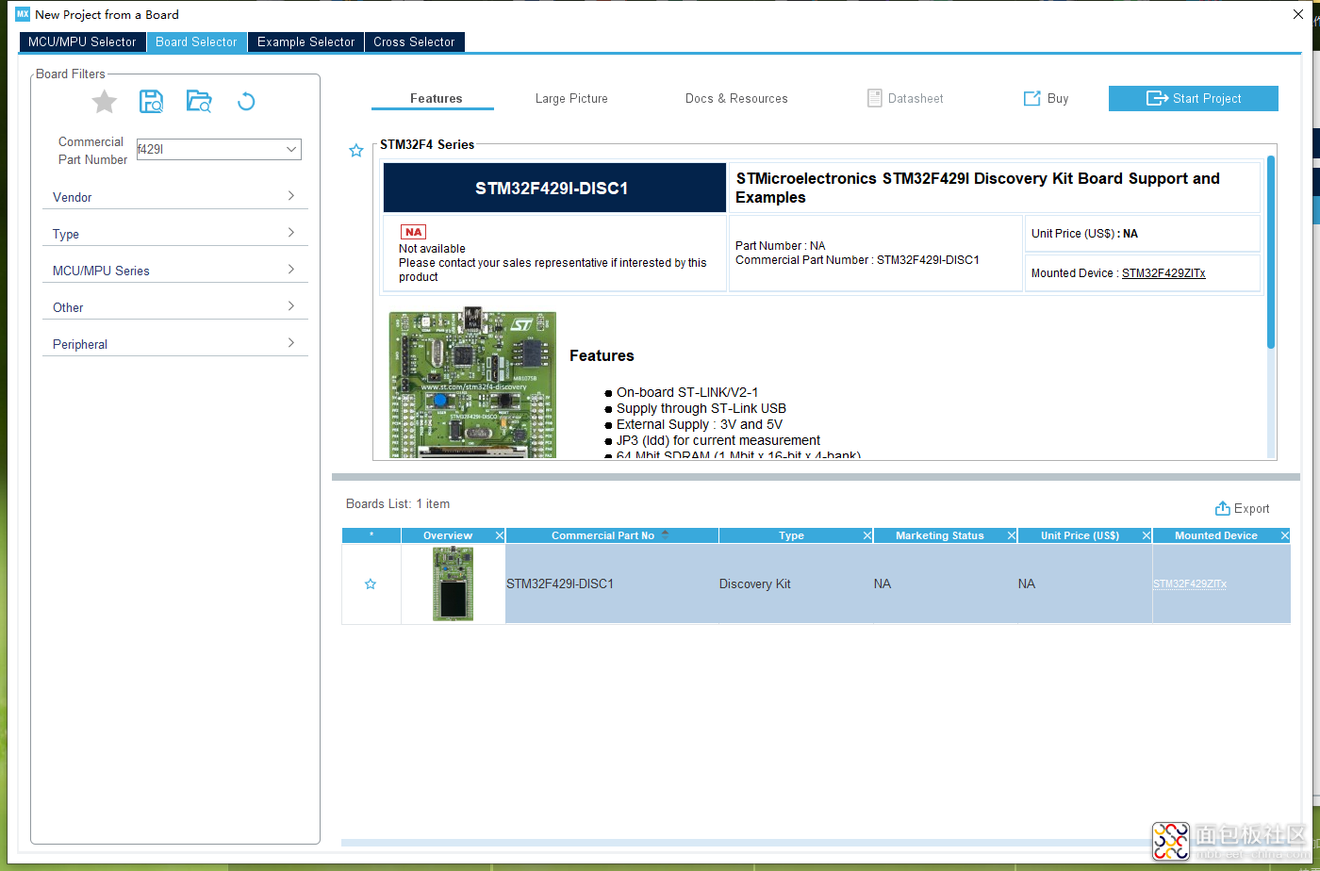Click the Marketing Status column header
Image resolution: width=1320 pixels, height=871 pixels.
tap(939, 535)
